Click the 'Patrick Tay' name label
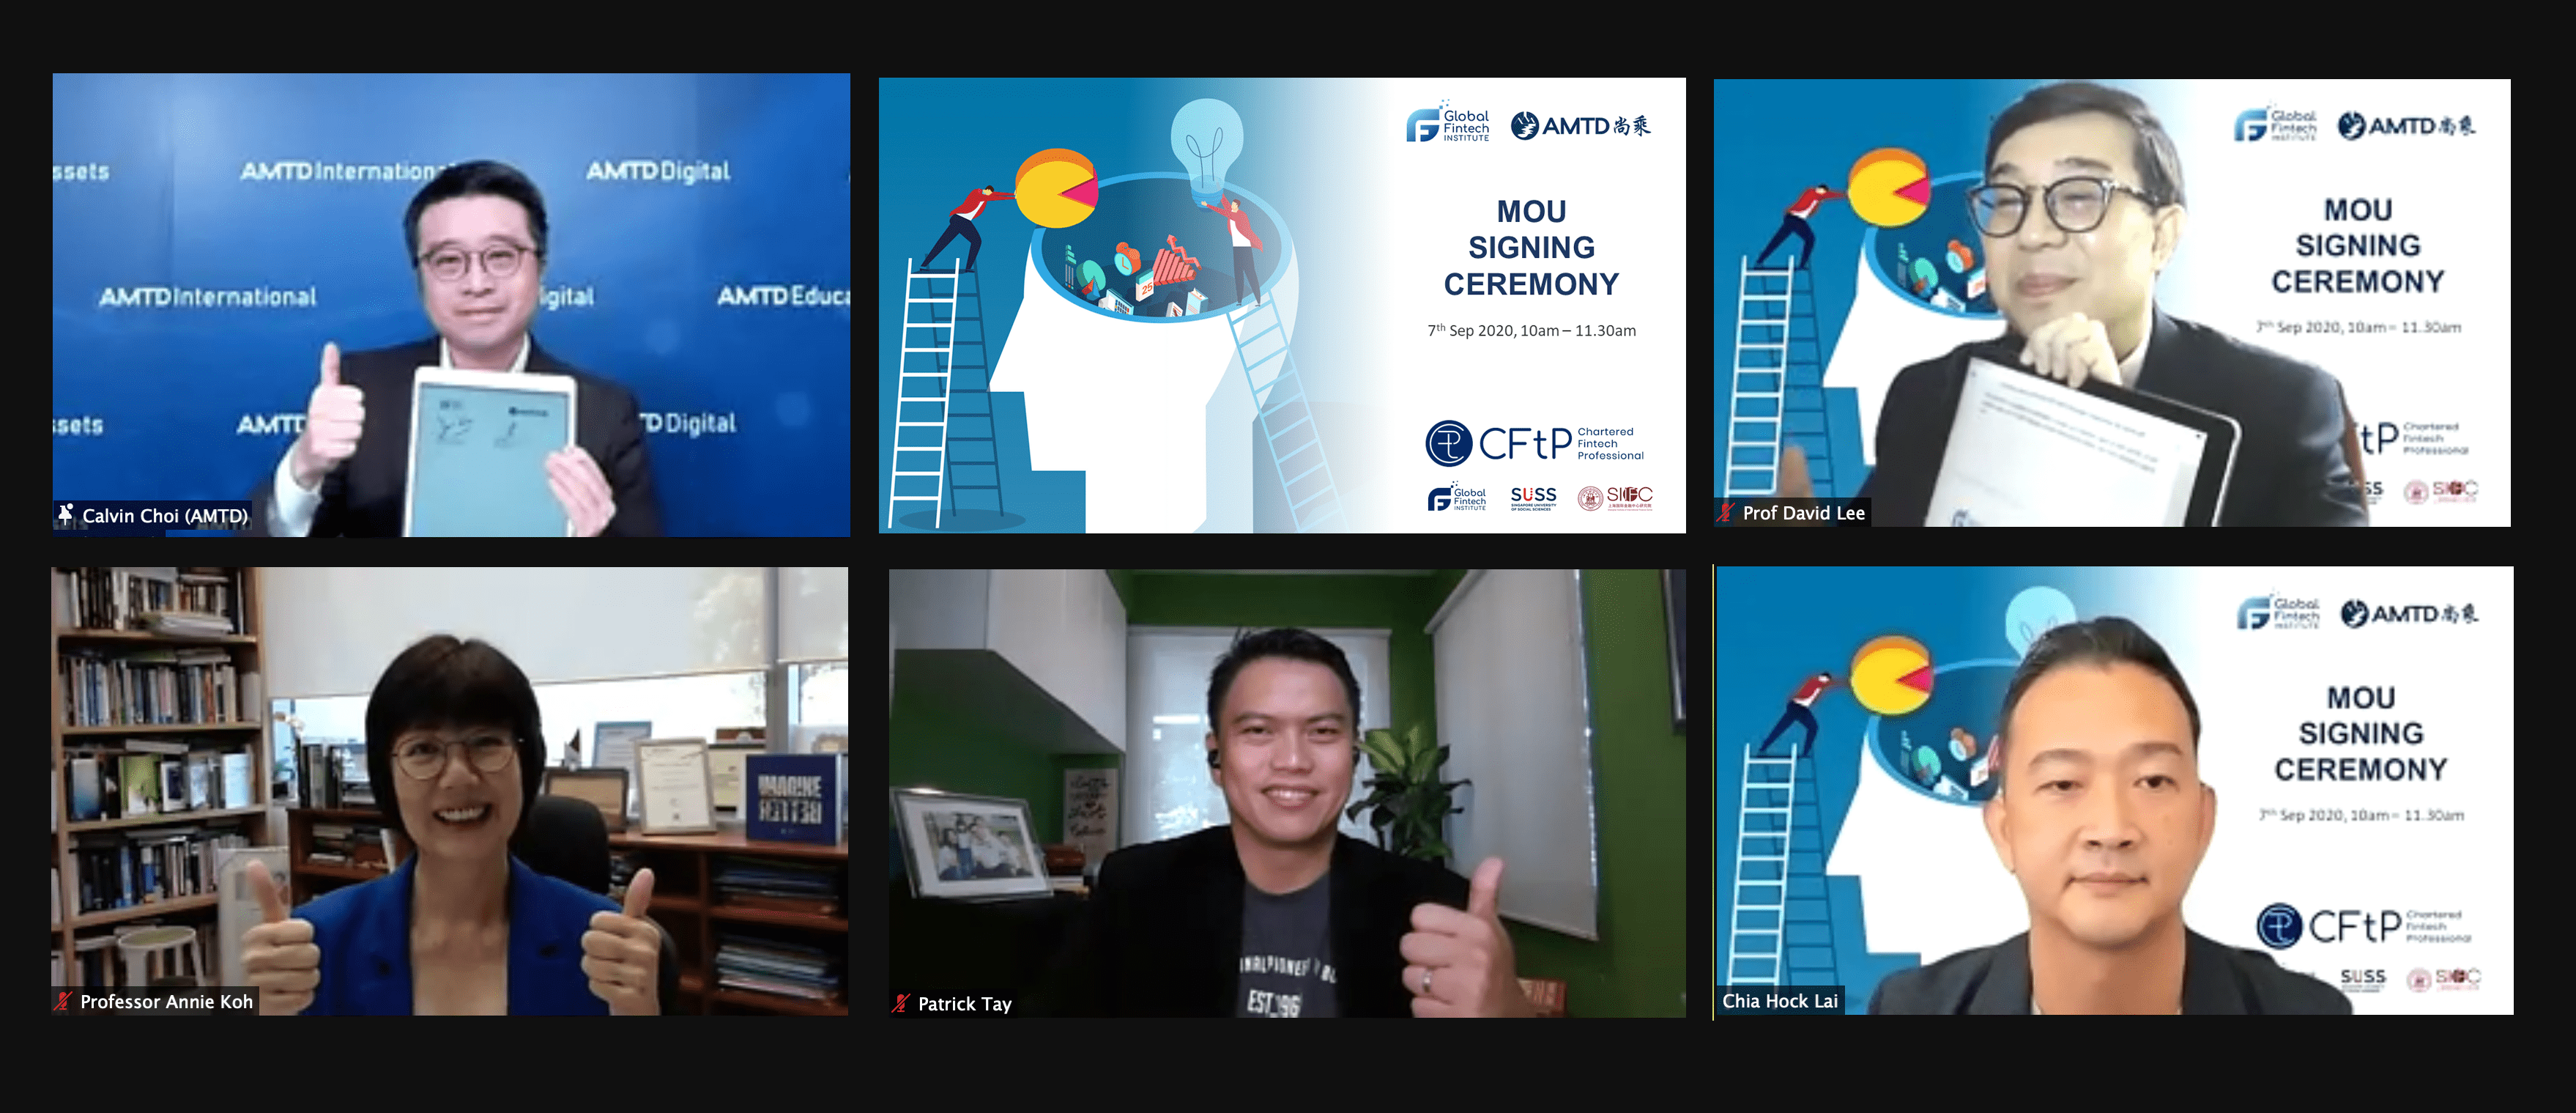 (x=964, y=1004)
